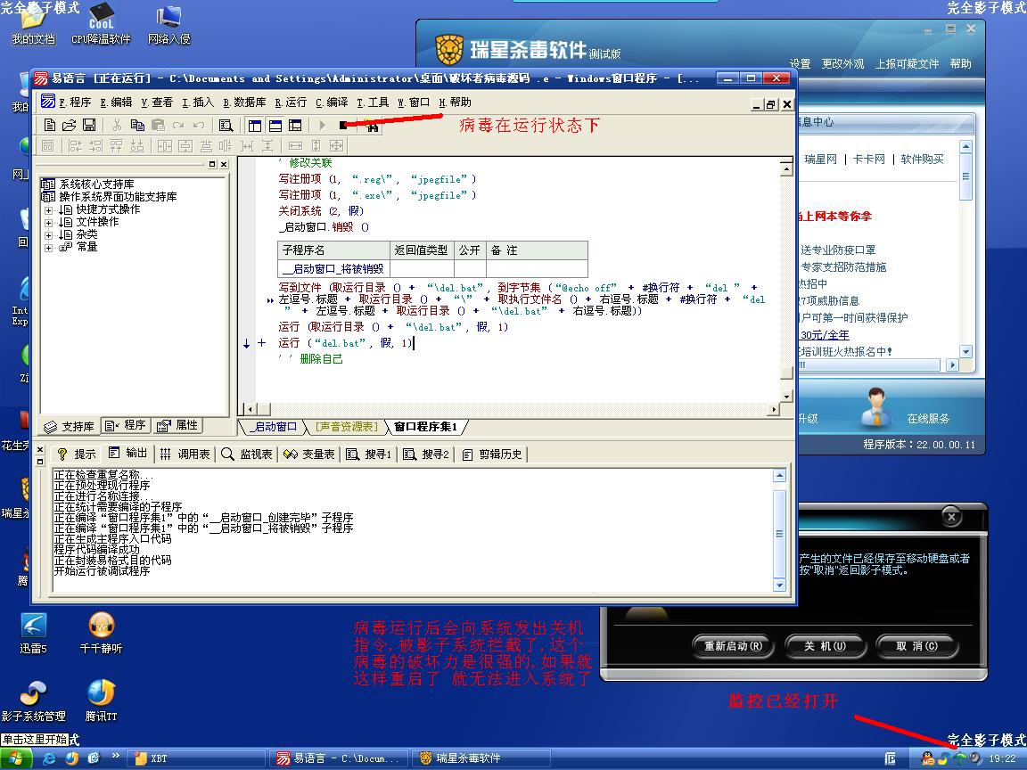Viewport: 1027px width, 770px height.
Task: Open the 迅雷5 desktop shortcut
Action: [33, 633]
